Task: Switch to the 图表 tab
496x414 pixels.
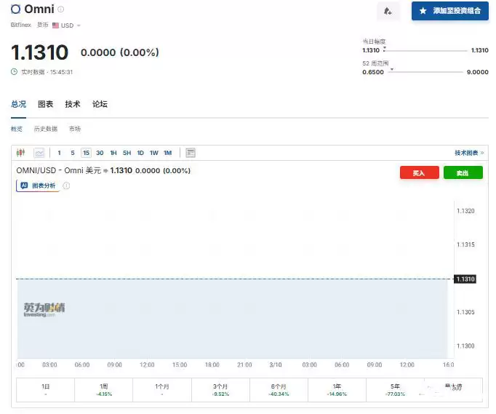Action: click(x=45, y=104)
